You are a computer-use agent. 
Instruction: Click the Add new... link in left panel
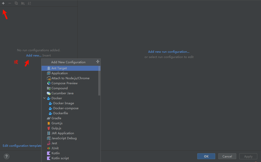(x=34, y=55)
